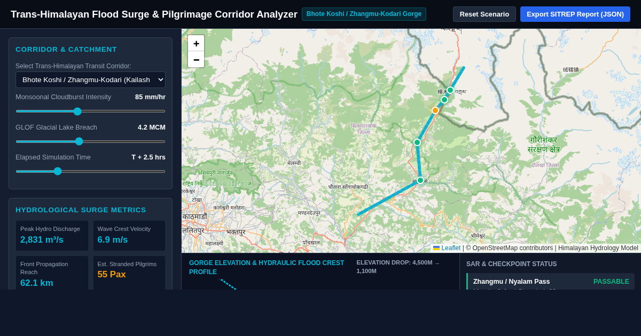
Task: Click the orange checkpoint marker on the corridor
Action: pos(435,110)
